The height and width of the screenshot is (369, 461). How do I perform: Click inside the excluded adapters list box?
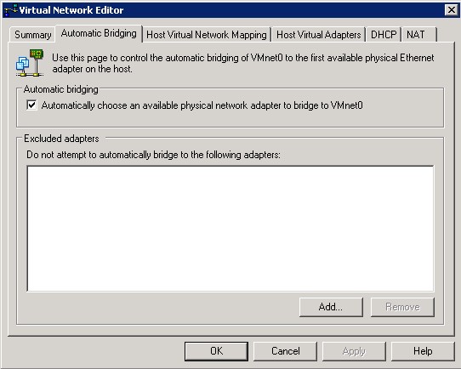(x=230, y=229)
